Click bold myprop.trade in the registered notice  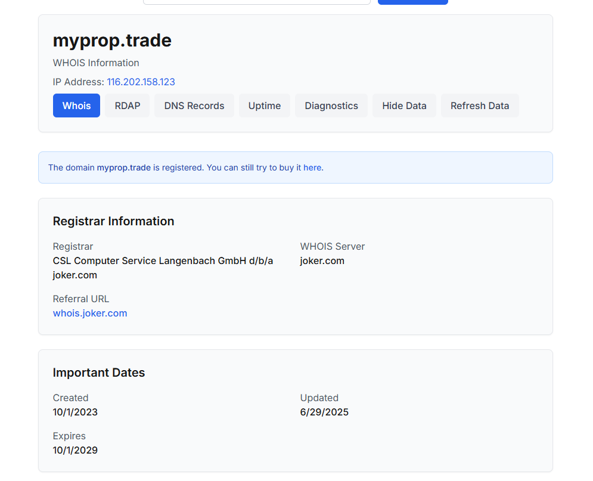(124, 167)
